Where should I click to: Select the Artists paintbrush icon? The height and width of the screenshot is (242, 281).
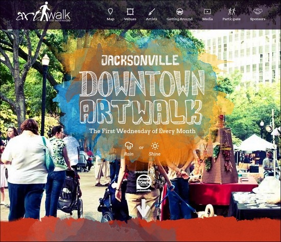click(151, 12)
